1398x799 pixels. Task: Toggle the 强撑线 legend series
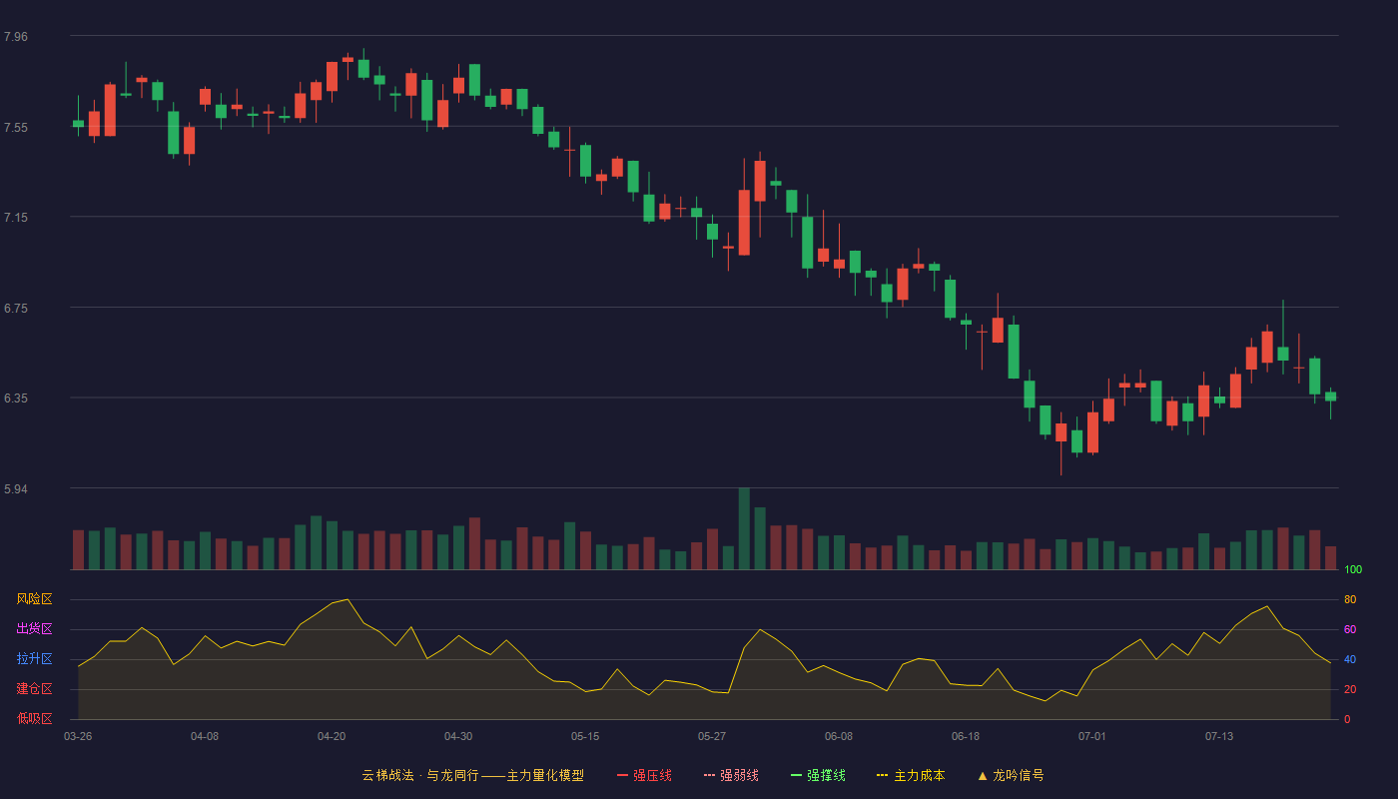[x=818, y=775]
